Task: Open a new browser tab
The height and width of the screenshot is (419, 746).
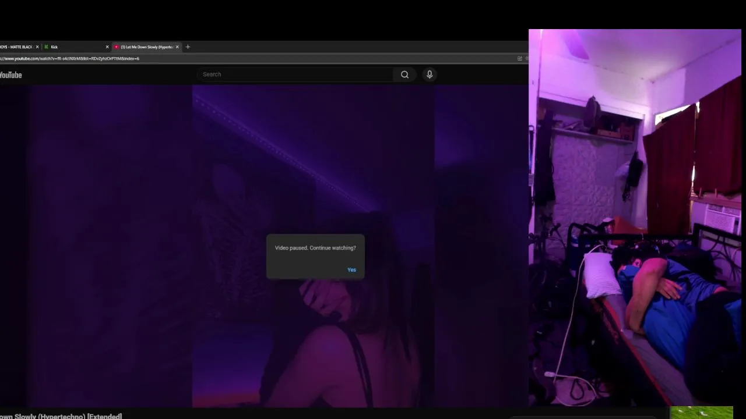Action: click(188, 47)
